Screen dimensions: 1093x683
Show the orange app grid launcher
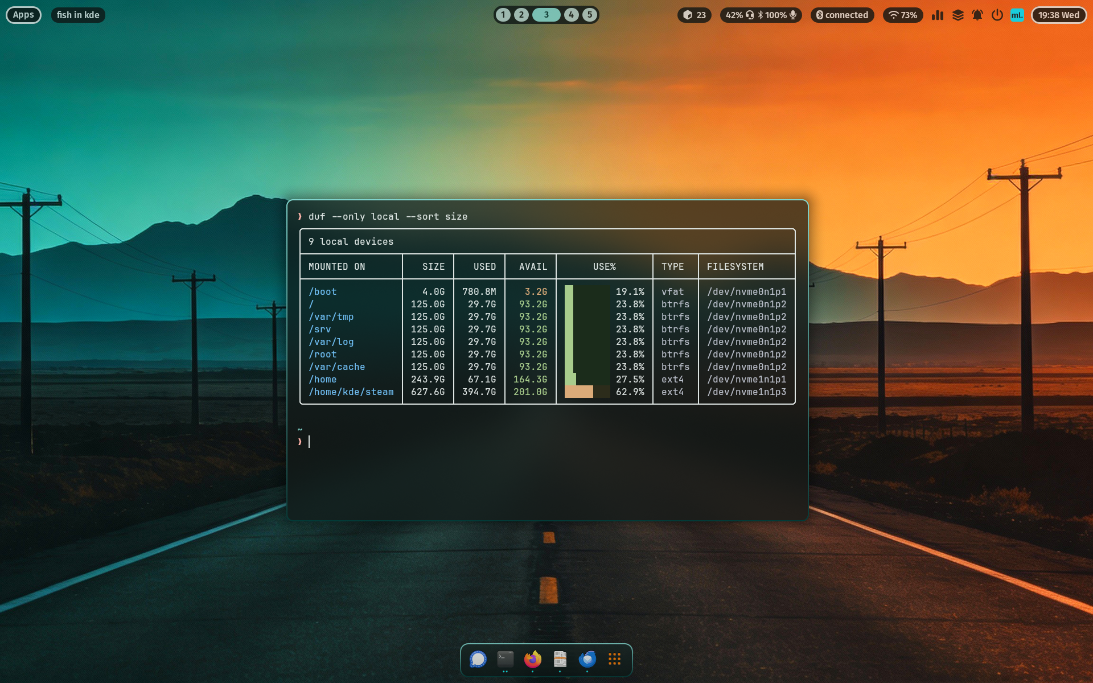614,659
